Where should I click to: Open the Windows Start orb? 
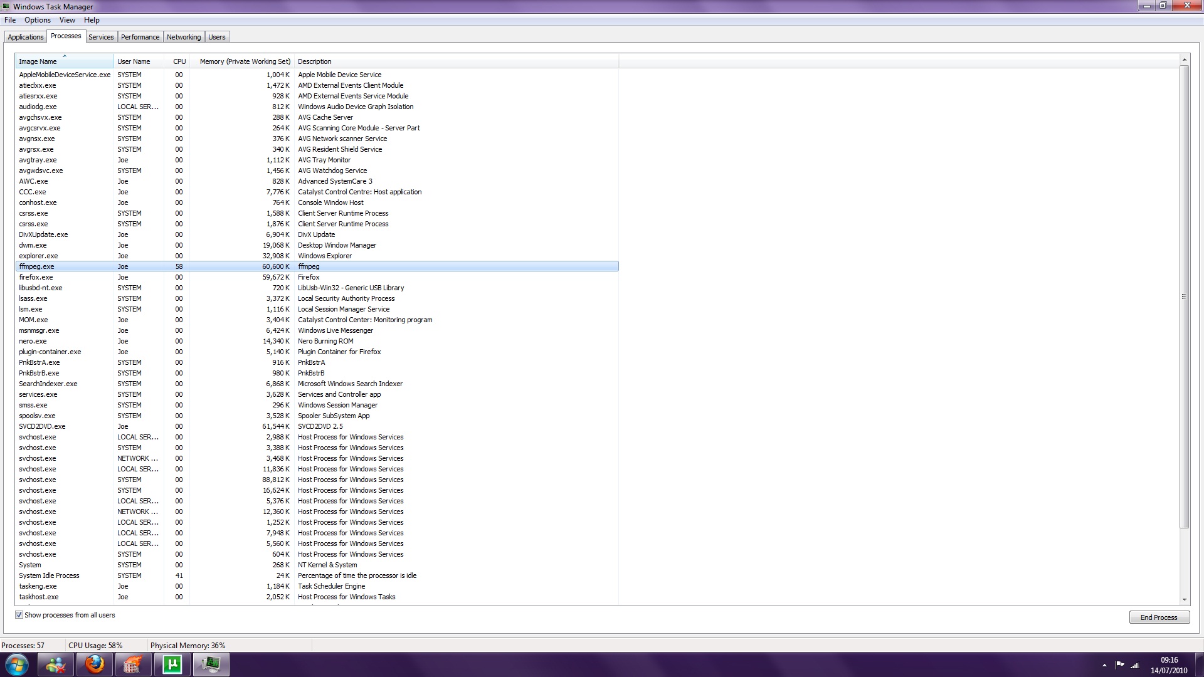point(17,664)
